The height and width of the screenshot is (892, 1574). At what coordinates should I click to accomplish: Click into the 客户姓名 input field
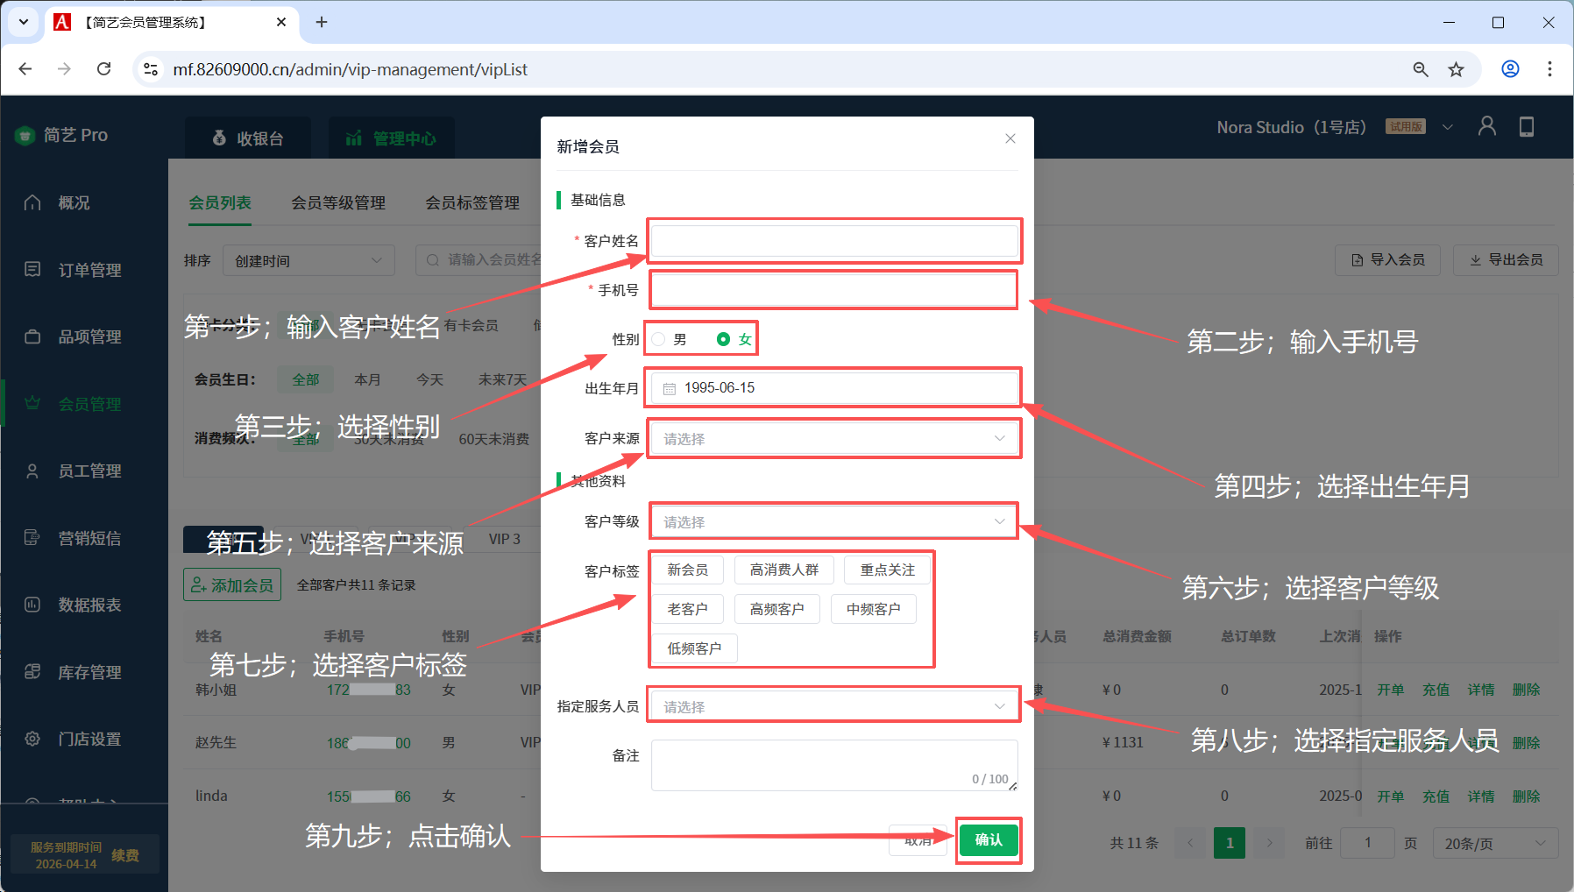pyautogui.click(x=833, y=241)
